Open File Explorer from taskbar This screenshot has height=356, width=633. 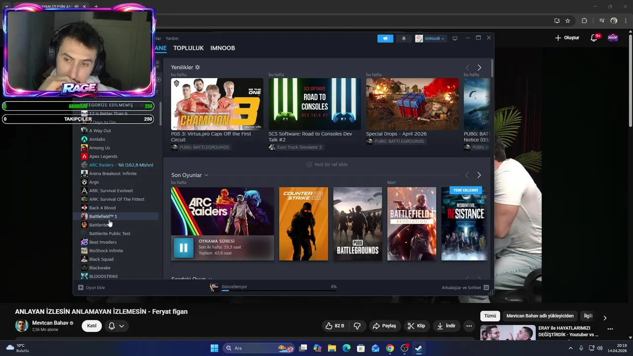332,348
